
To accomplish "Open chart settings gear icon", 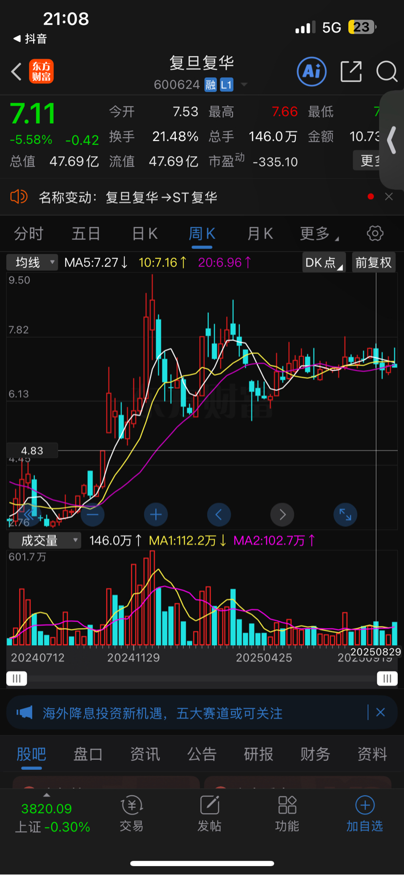I will (375, 233).
